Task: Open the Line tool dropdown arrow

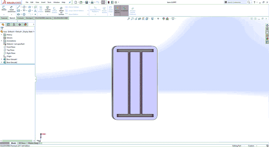Action: click(21, 7)
